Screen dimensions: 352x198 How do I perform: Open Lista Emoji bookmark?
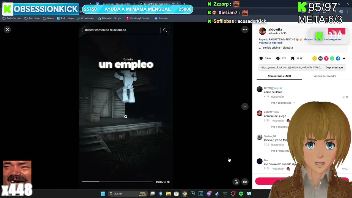(139, 18)
